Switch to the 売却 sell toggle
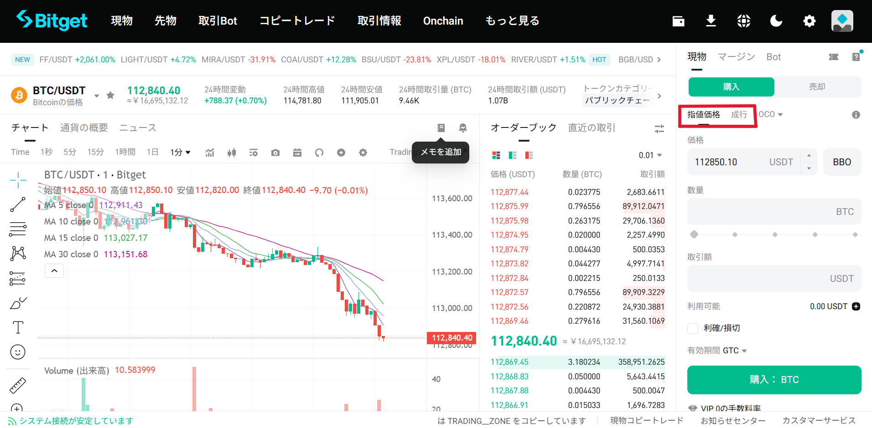 (x=817, y=87)
